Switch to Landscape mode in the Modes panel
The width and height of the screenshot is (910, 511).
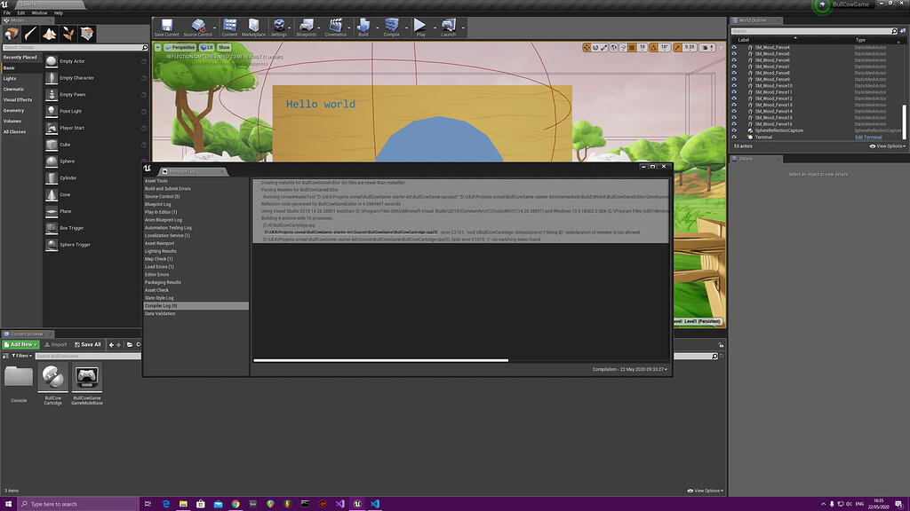point(48,34)
